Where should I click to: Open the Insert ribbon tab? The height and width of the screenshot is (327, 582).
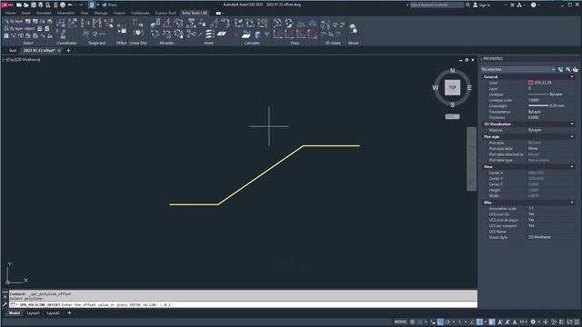pyautogui.click(x=25, y=13)
